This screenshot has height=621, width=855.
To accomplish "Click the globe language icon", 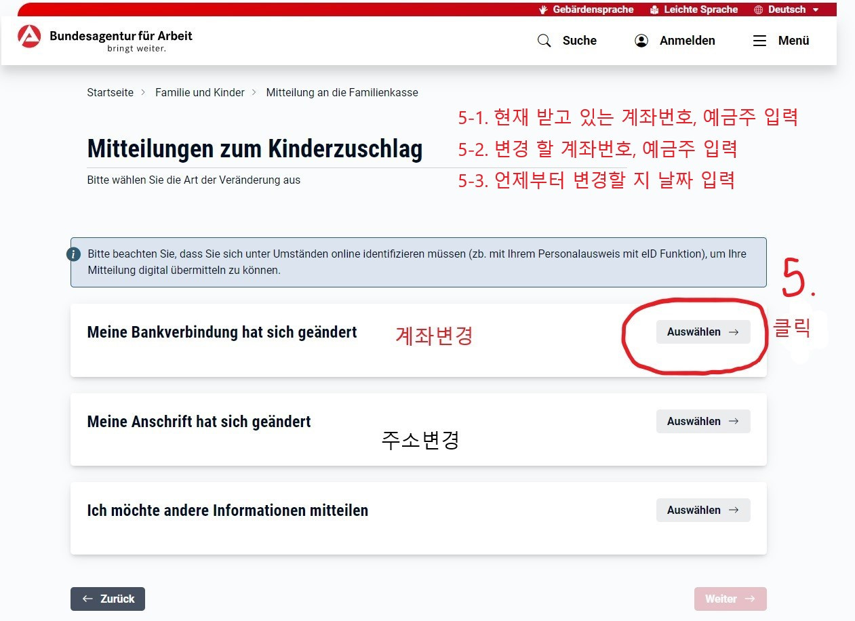I will tap(759, 9).
